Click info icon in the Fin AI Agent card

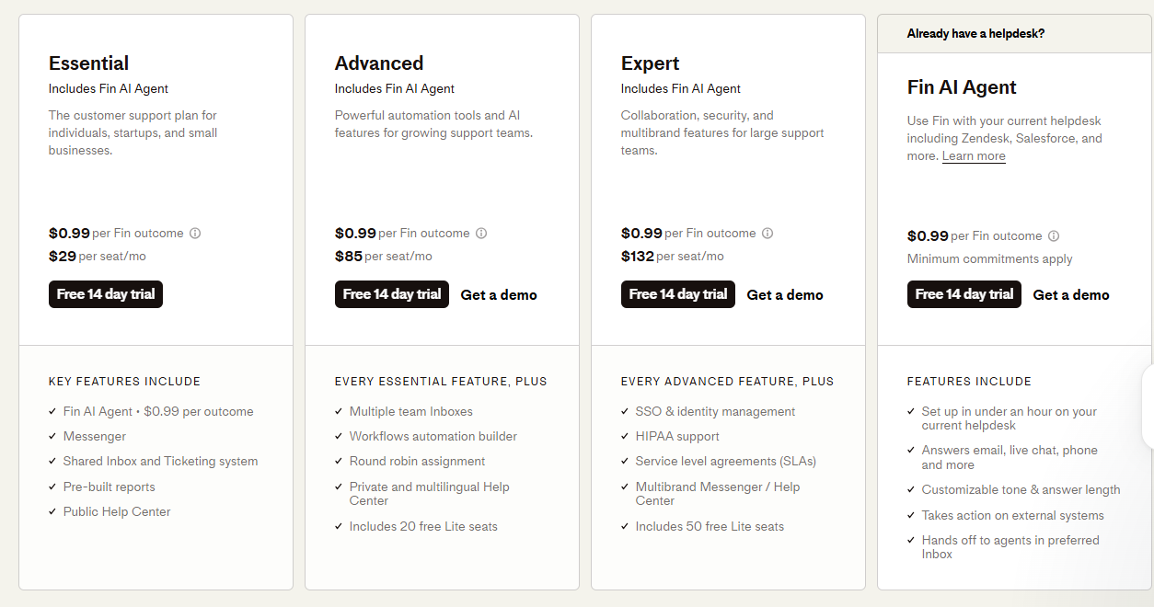[x=1054, y=236]
